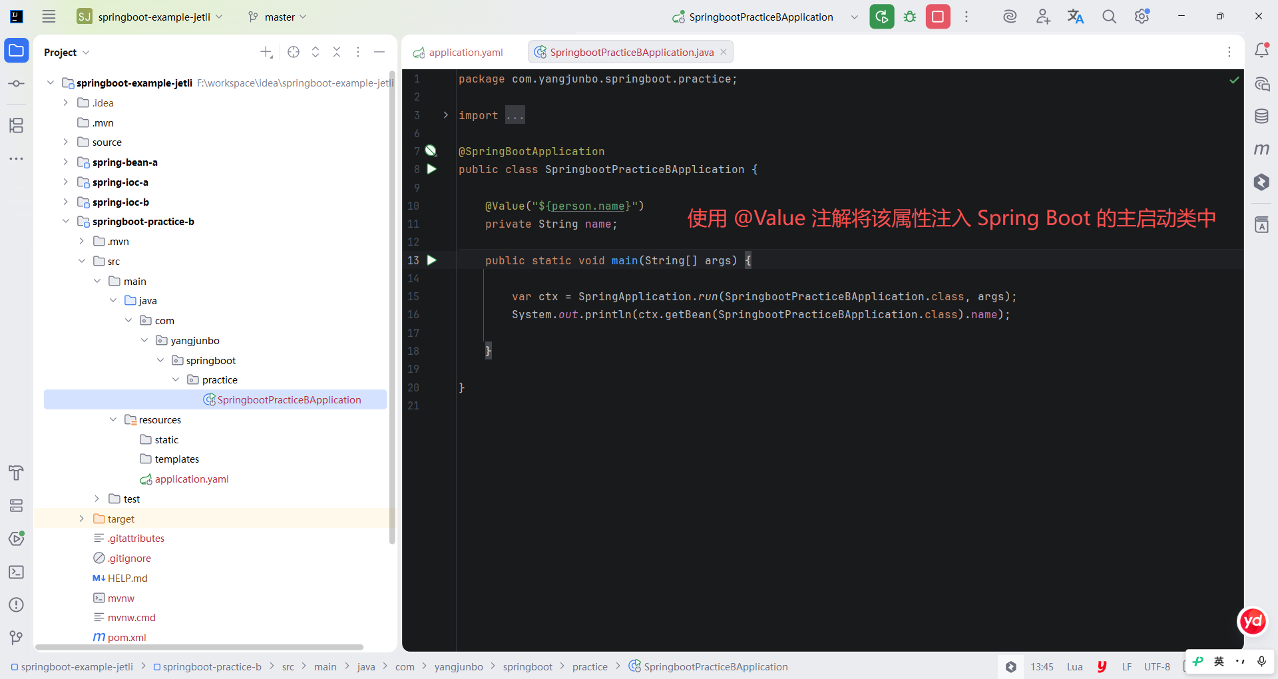Expand the target folder
The image size is (1278, 679).
point(81,519)
